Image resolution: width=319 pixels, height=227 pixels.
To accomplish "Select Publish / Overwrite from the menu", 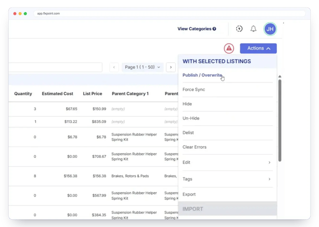I will click(202, 75).
